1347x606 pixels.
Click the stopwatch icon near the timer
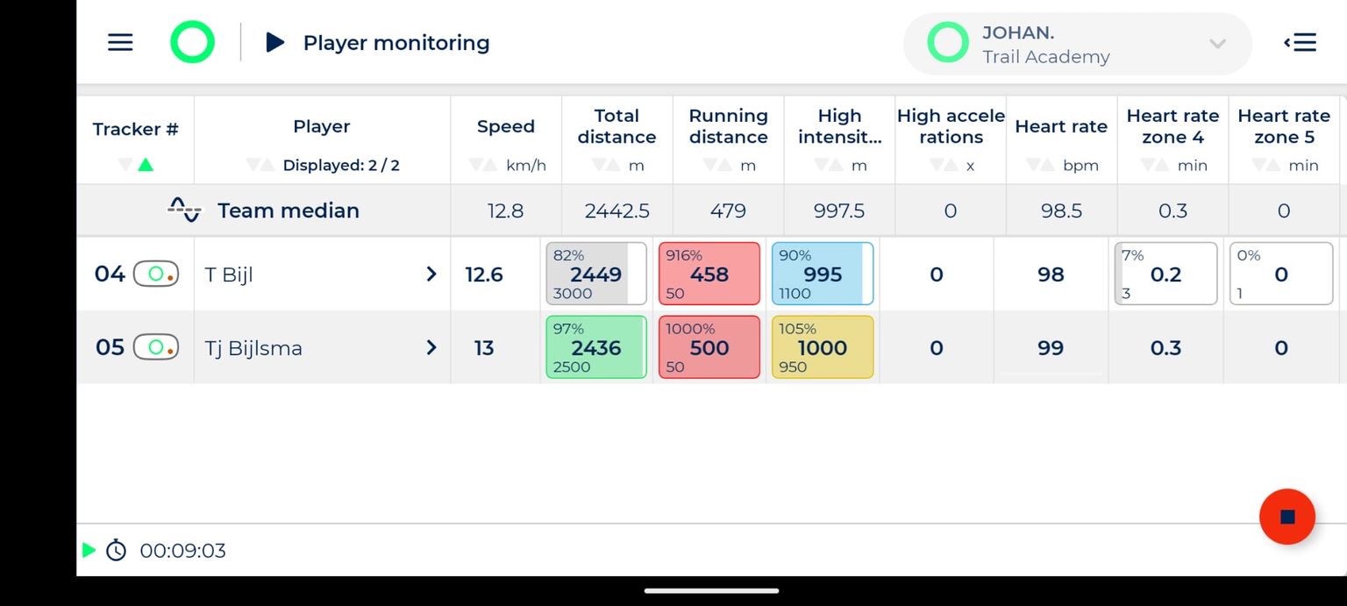pos(116,551)
